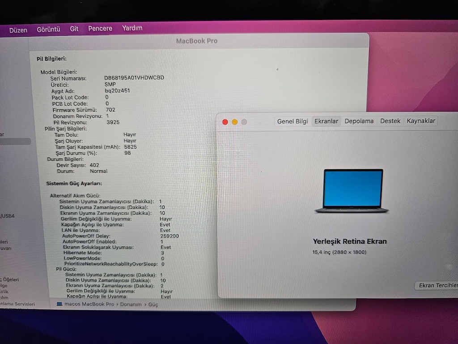Screen dimensions: 458x344
Task: Select the Ekranlar tab
Action: [326, 121]
